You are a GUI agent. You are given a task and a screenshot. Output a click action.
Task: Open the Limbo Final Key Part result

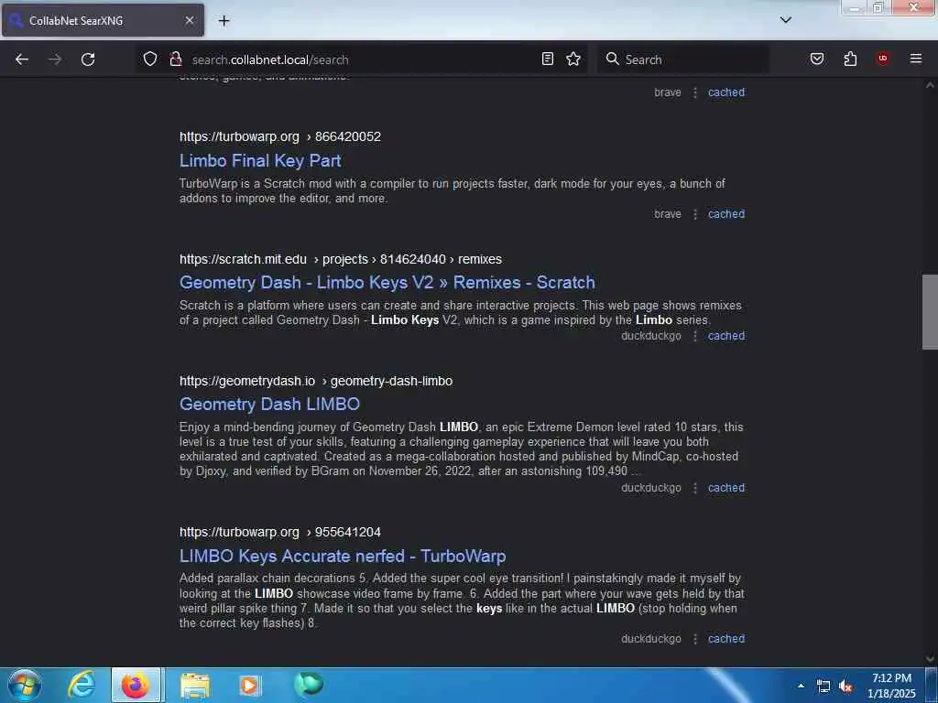pyautogui.click(x=260, y=161)
